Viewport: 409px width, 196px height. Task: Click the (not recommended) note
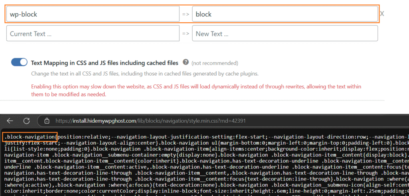pyautogui.click(x=214, y=63)
